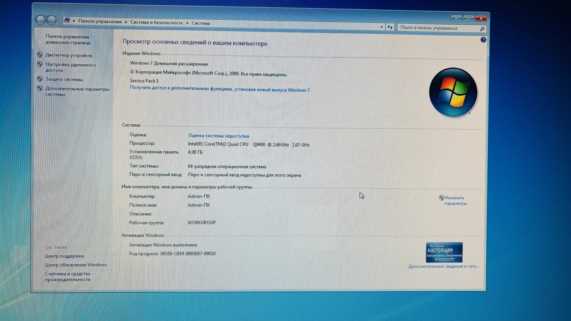571x321 pixels.
Task: Click shield icon next to Диспетчер устройств
Action: pyautogui.click(x=40, y=55)
